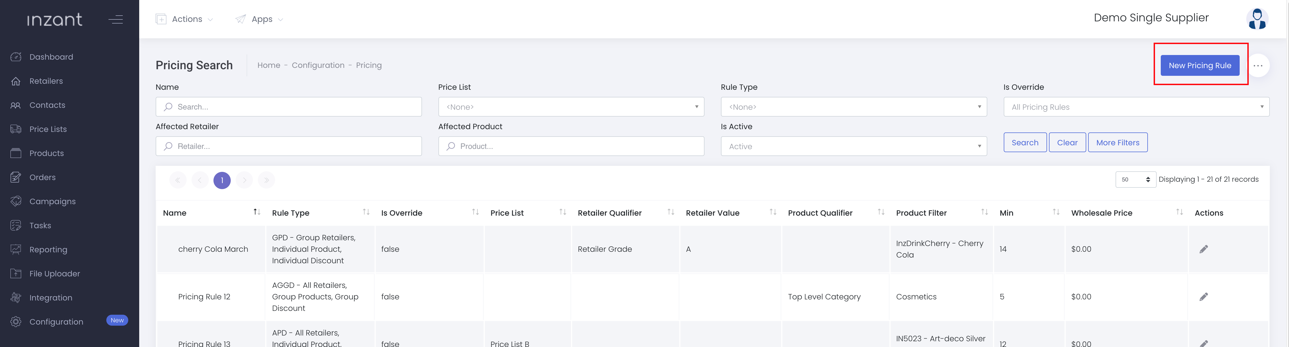Go to previous page arrow
Image resolution: width=1289 pixels, height=347 pixels.
click(x=200, y=180)
